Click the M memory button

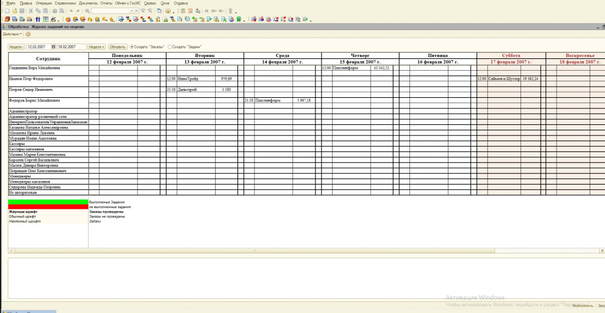coord(206,11)
